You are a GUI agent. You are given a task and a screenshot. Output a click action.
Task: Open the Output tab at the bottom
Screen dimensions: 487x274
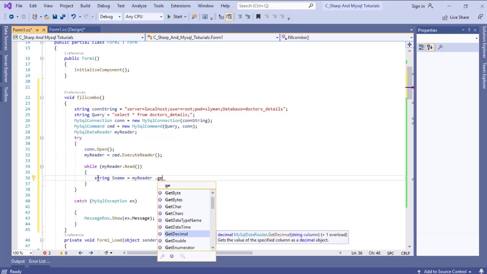point(18,261)
